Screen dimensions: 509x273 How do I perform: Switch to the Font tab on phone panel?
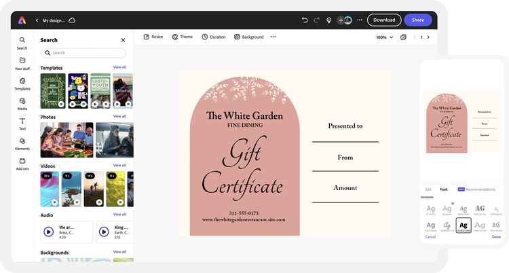[x=444, y=189]
